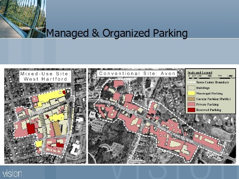
Task: Click the Reserved Parking legend label
Action: coord(209,110)
